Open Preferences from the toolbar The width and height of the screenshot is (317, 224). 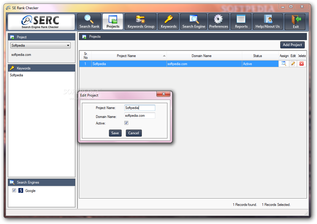(218, 22)
